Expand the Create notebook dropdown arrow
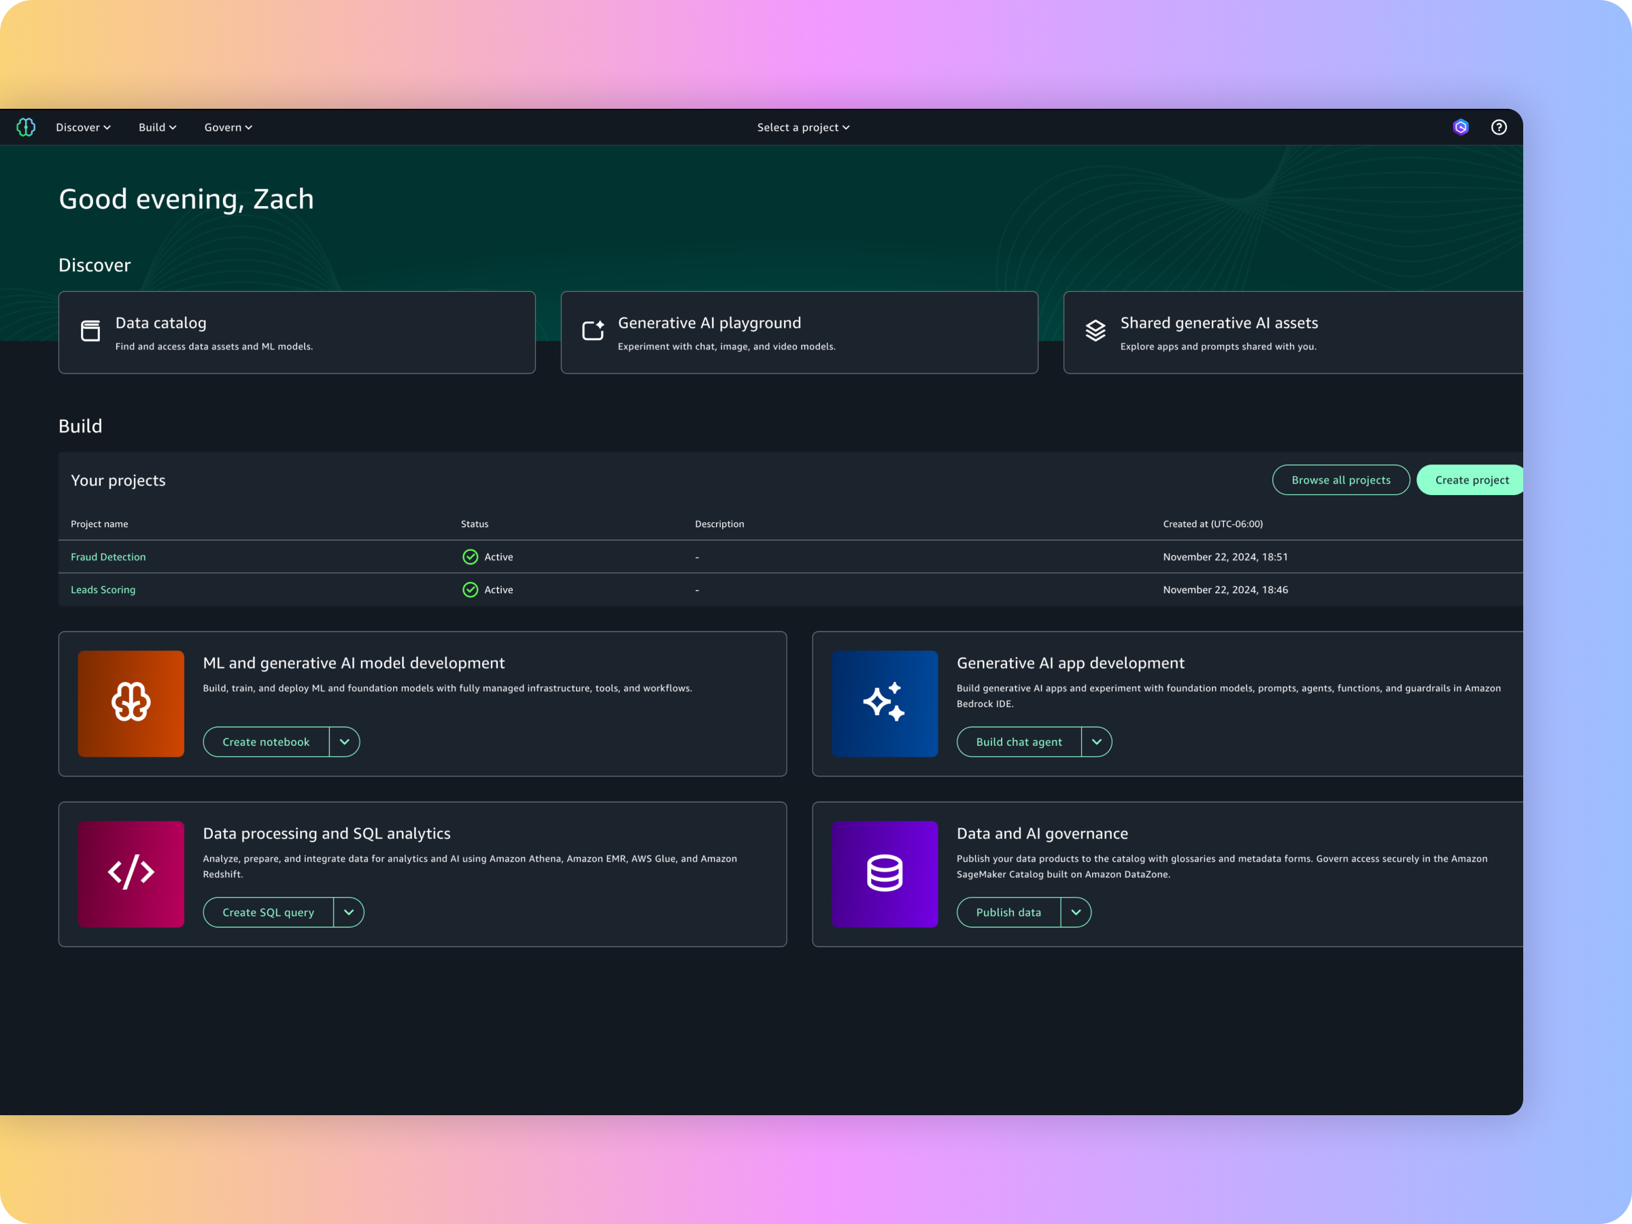 [x=345, y=741]
